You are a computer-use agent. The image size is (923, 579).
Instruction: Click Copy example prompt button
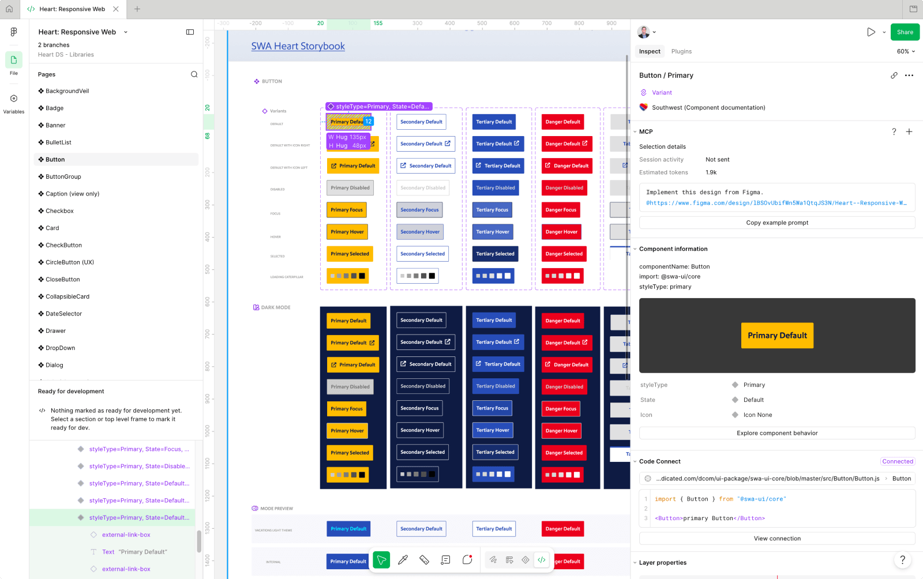[x=777, y=223]
